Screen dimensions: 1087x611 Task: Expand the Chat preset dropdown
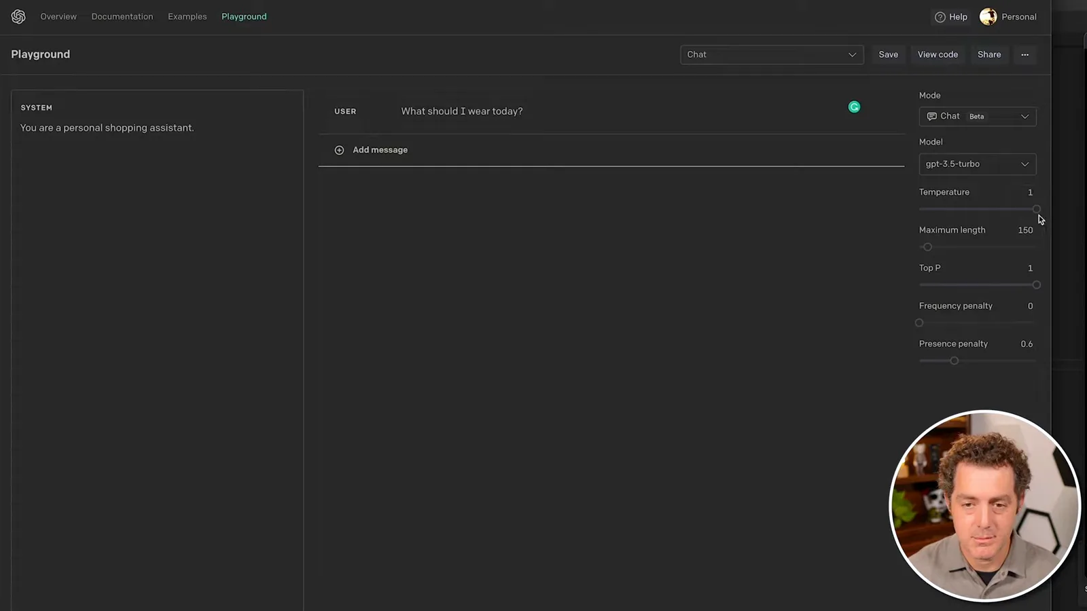click(772, 54)
